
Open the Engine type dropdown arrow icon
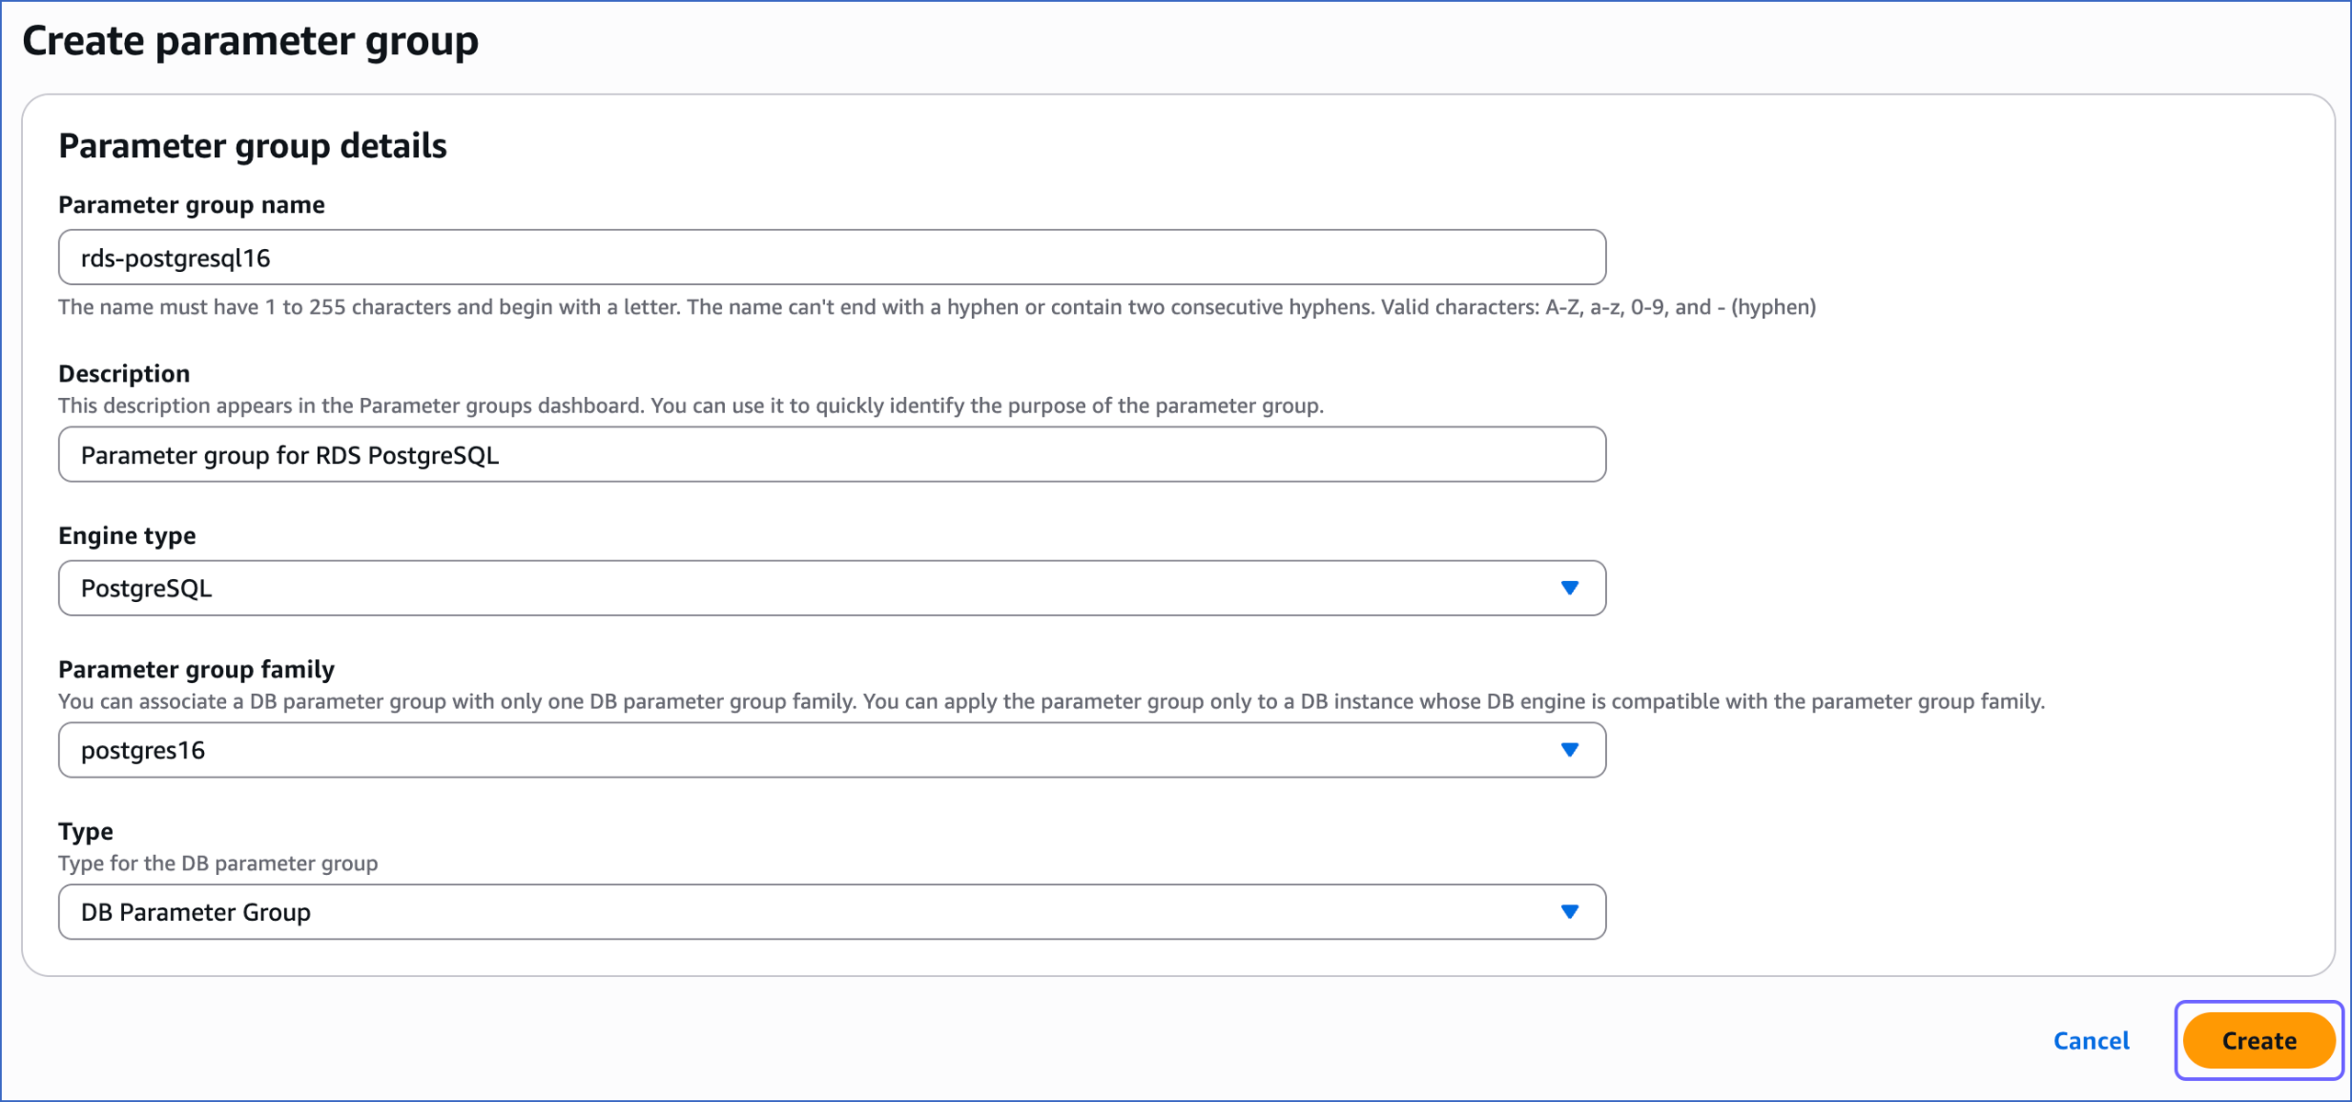(1571, 587)
